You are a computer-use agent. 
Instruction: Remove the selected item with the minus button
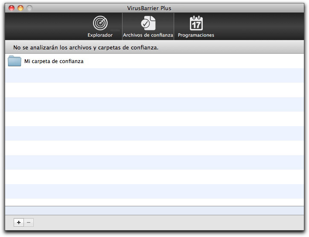(x=29, y=223)
